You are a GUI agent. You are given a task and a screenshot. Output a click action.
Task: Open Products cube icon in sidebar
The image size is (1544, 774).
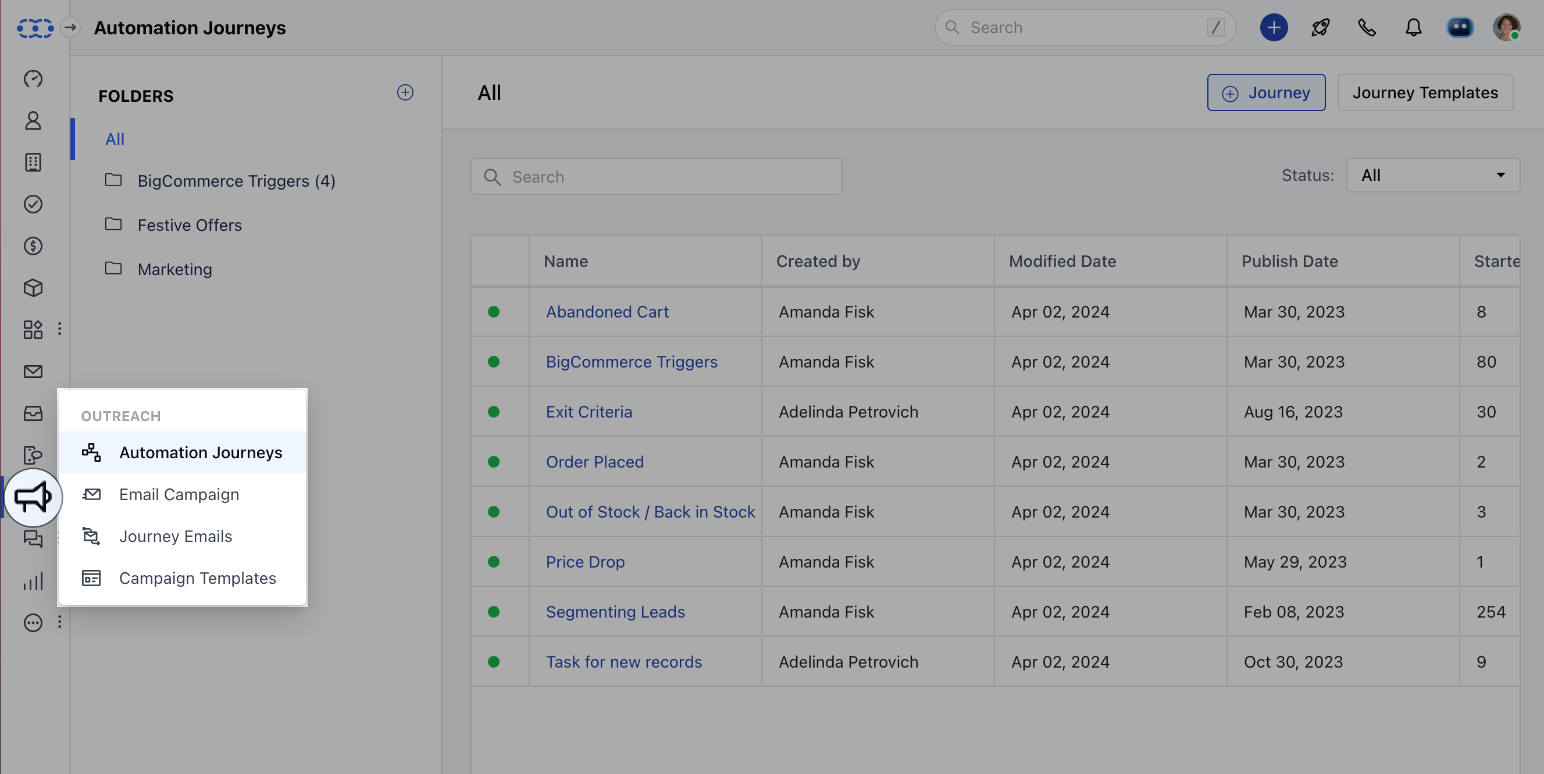[33, 288]
